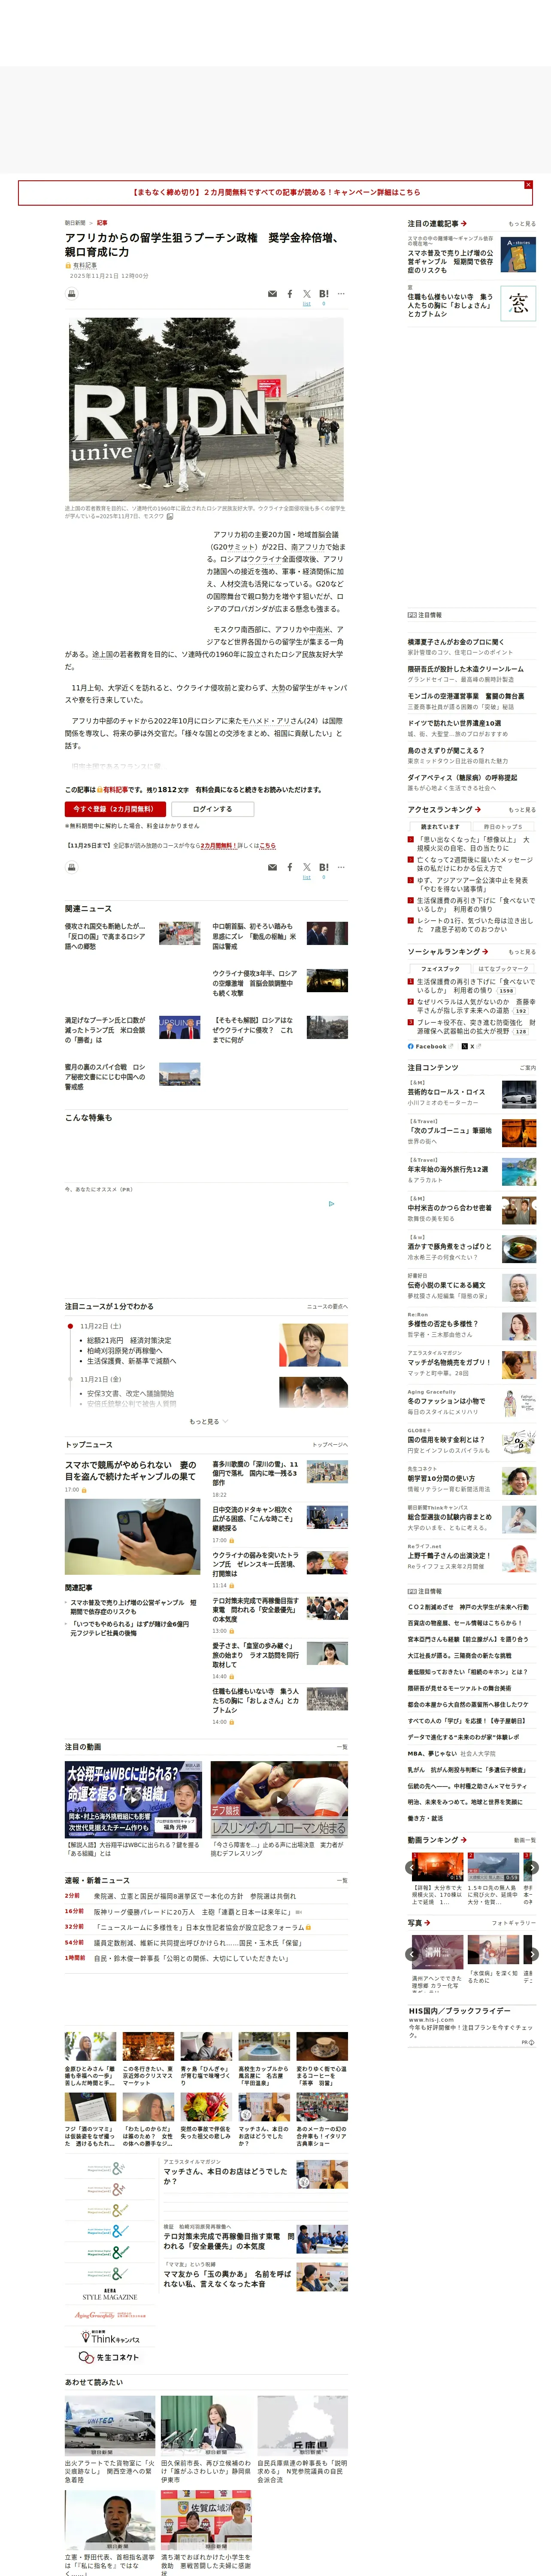Image resolution: width=551 pixels, height=2576 pixels.
Task: Open the 先生コネクト logo link
Action: pos(109,2357)
